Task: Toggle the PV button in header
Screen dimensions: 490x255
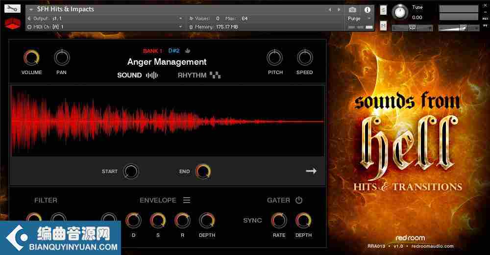Action: (x=485, y=25)
